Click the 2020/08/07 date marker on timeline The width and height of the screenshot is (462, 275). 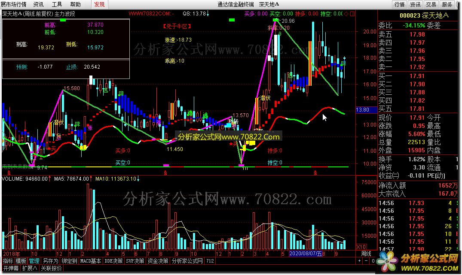click(306, 254)
